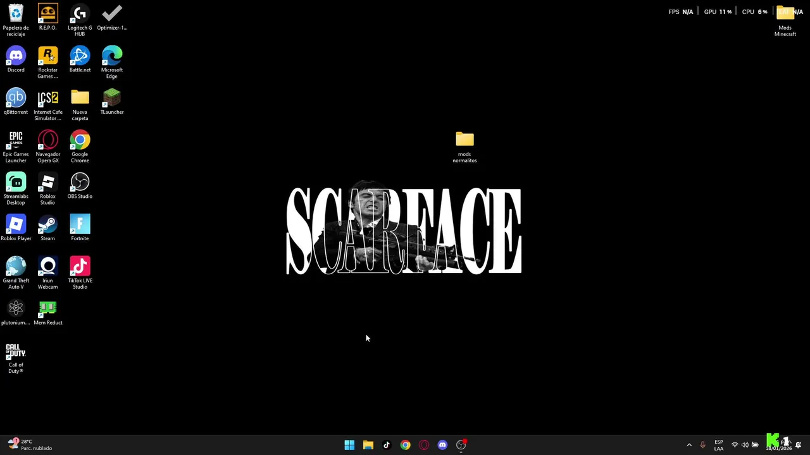Open the Mem Reduct shortcut
The height and width of the screenshot is (455, 810).
(x=47, y=312)
